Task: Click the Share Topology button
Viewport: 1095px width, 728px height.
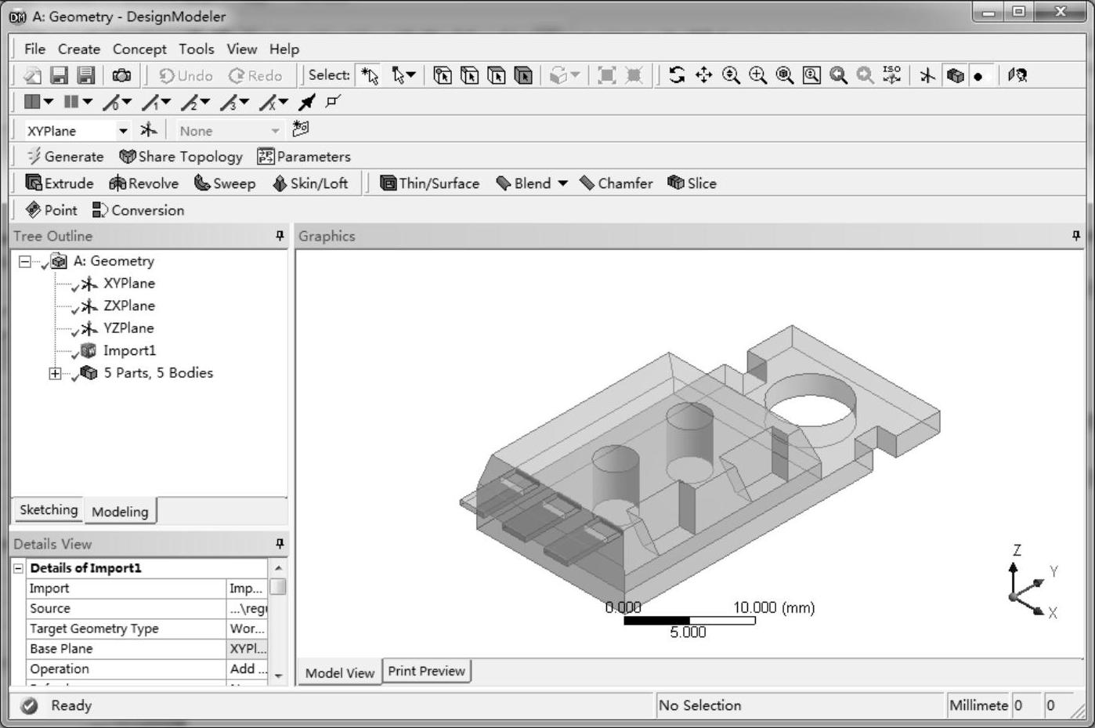Action: click(181, 157)
